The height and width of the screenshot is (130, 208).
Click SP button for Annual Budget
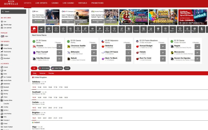(163, 47)
